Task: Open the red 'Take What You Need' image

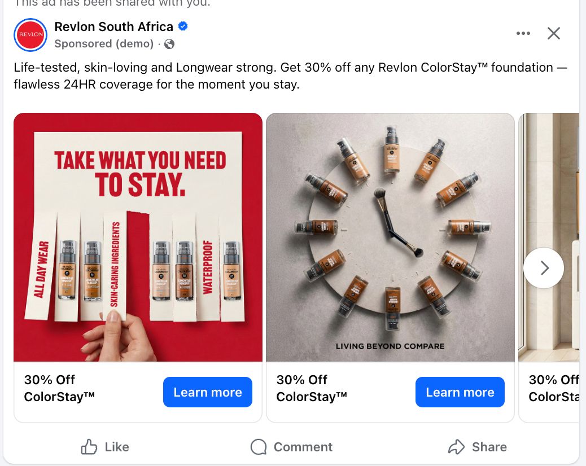Action: 138,237
